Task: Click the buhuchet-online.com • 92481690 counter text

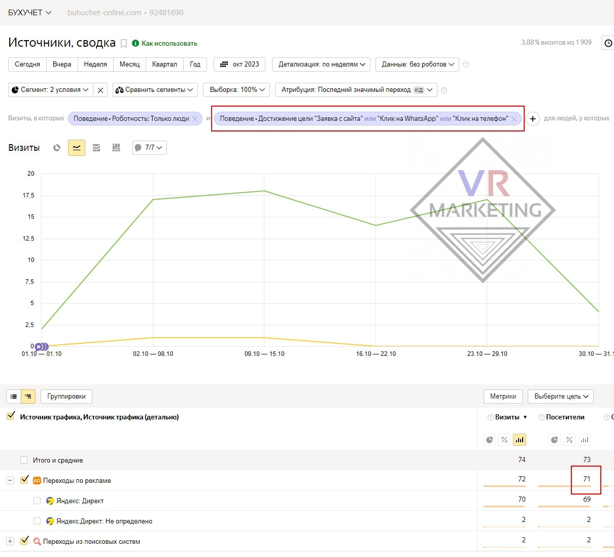Action: click(125, 13)
